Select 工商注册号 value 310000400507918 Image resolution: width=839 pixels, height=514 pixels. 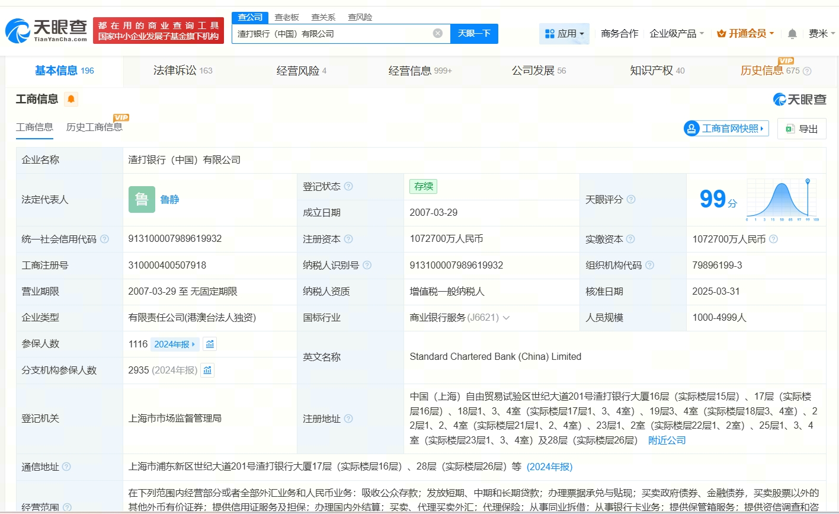click(x=167, y=265)
